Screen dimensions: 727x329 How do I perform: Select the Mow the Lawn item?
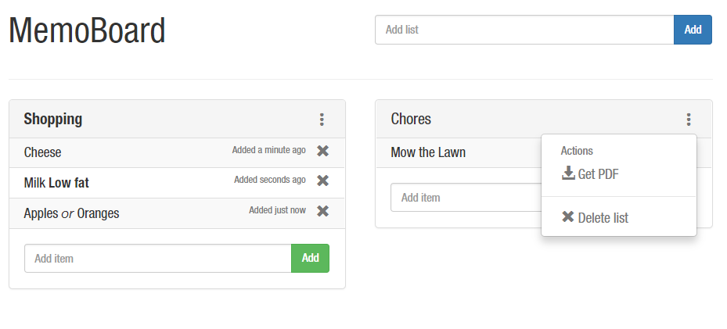(428, 152)
